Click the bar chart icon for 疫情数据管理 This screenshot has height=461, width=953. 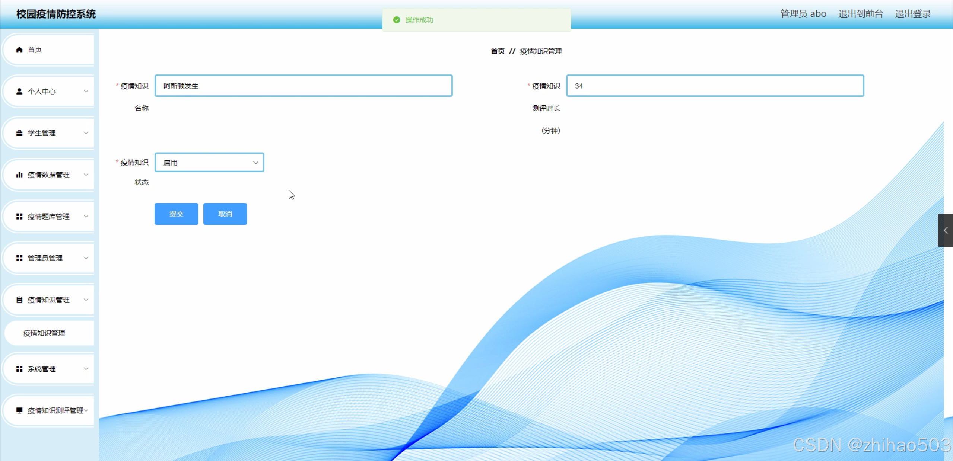pyautogui.click(x=19, y=175)
